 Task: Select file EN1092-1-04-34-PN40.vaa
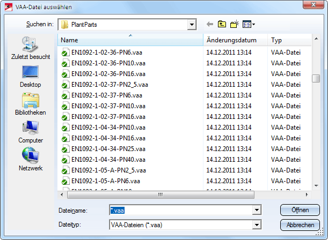[x=108, y=160]
